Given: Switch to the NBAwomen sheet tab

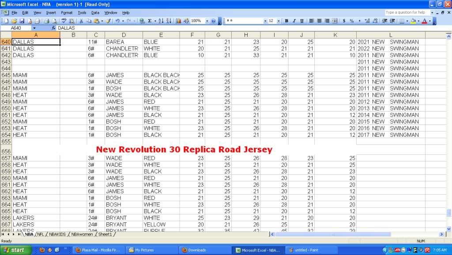Looking at the screenshot, I should 82,235.
